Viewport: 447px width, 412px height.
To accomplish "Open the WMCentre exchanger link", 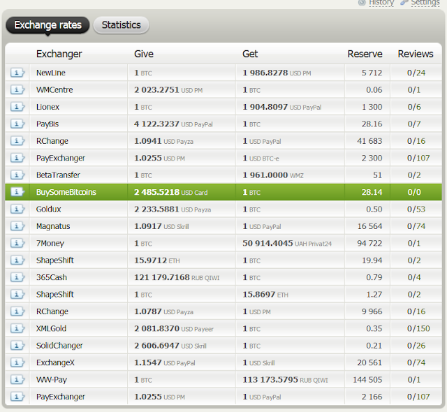I will coord(54,90).
